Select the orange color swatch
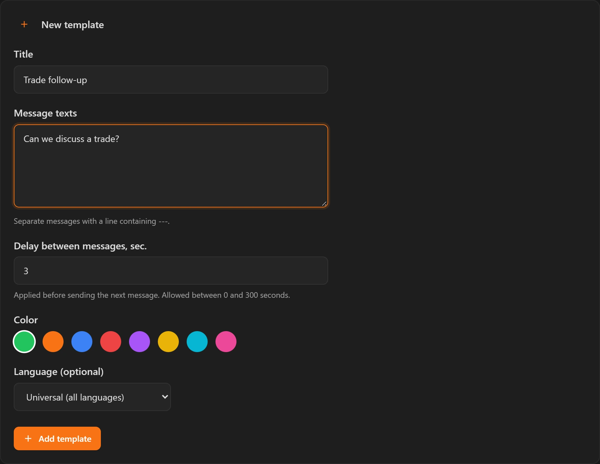 [x=53, y=342]
